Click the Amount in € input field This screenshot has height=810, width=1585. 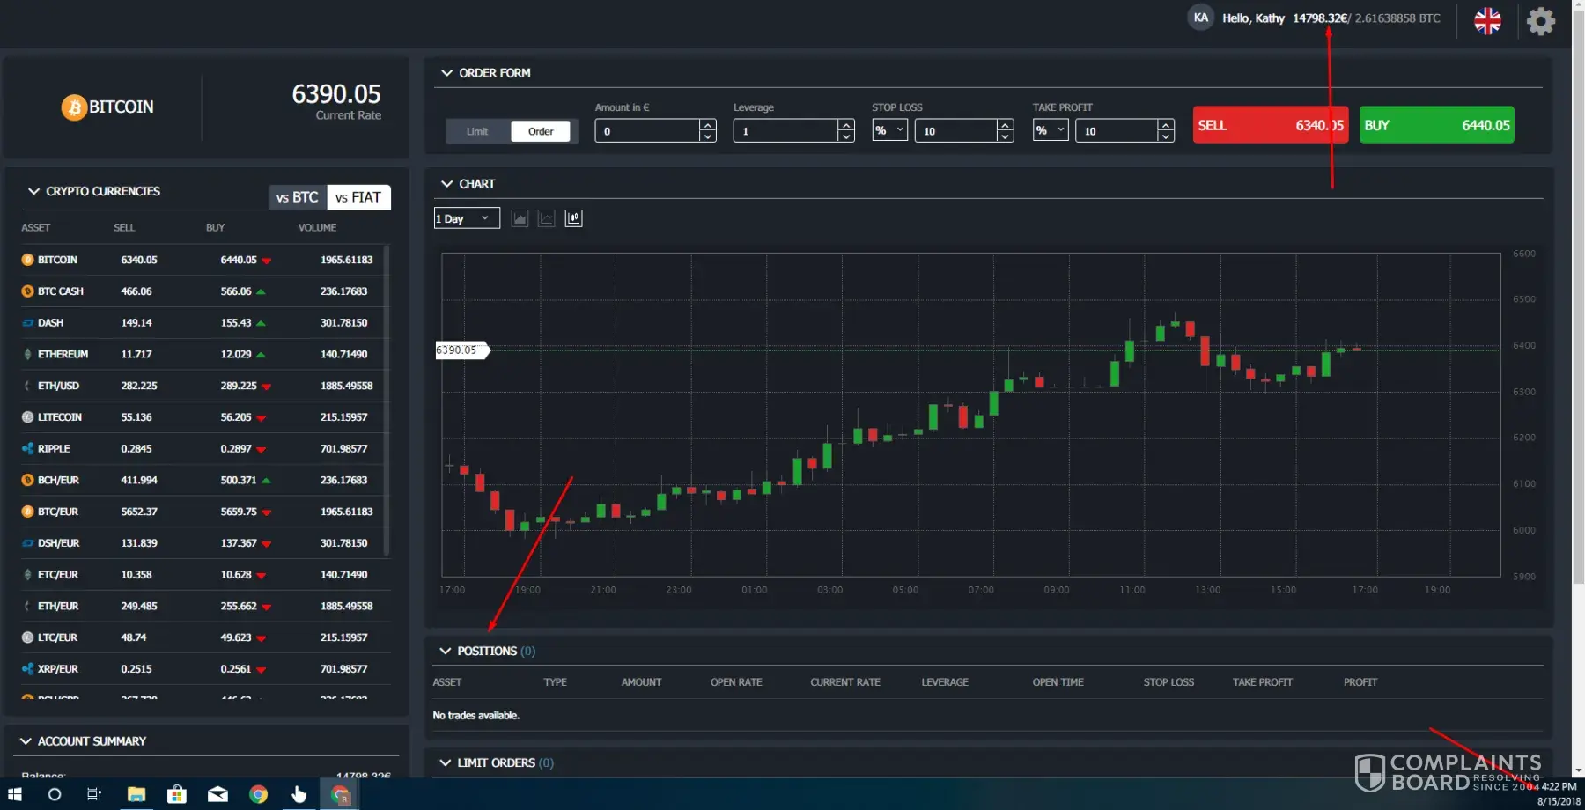click(x=647, y=131)
